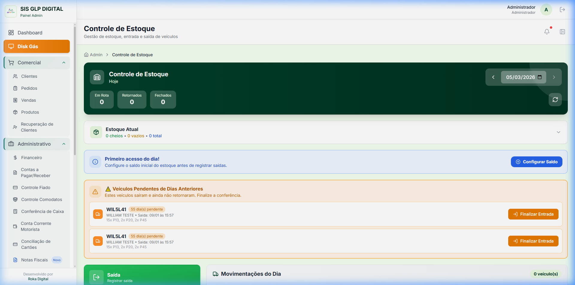Click the home icon in breadcrumb
Image resolution: width=575 pixels, height=285 pixels.
[x=86, y=55]
